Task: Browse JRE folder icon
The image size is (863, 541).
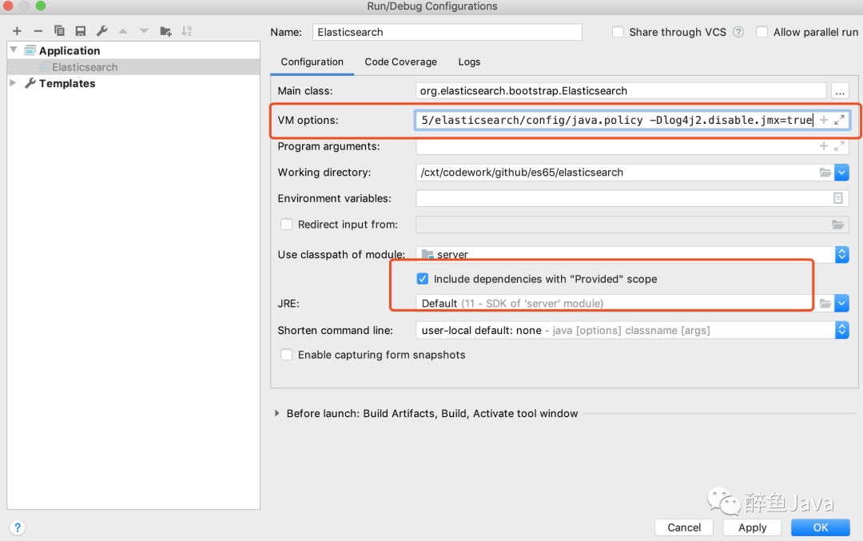Action: pyautogui.click(x=825, y=303)
